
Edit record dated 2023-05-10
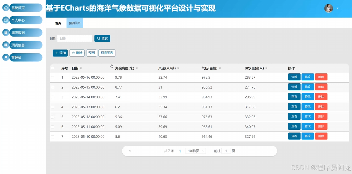(x=308, y=136)
